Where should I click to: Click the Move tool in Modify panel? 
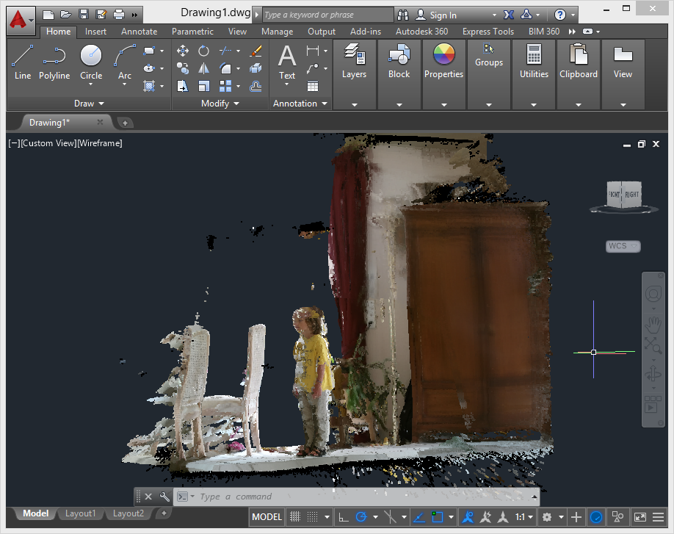coord(183,51)
